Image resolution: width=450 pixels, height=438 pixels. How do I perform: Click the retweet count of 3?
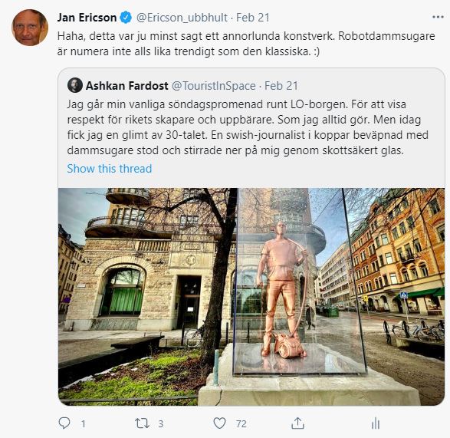click(x=161, y=423)
